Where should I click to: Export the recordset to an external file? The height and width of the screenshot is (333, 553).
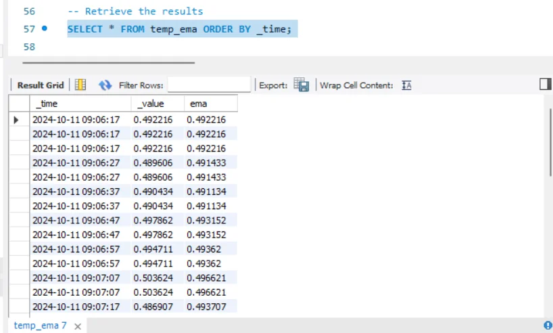point(302,85)
